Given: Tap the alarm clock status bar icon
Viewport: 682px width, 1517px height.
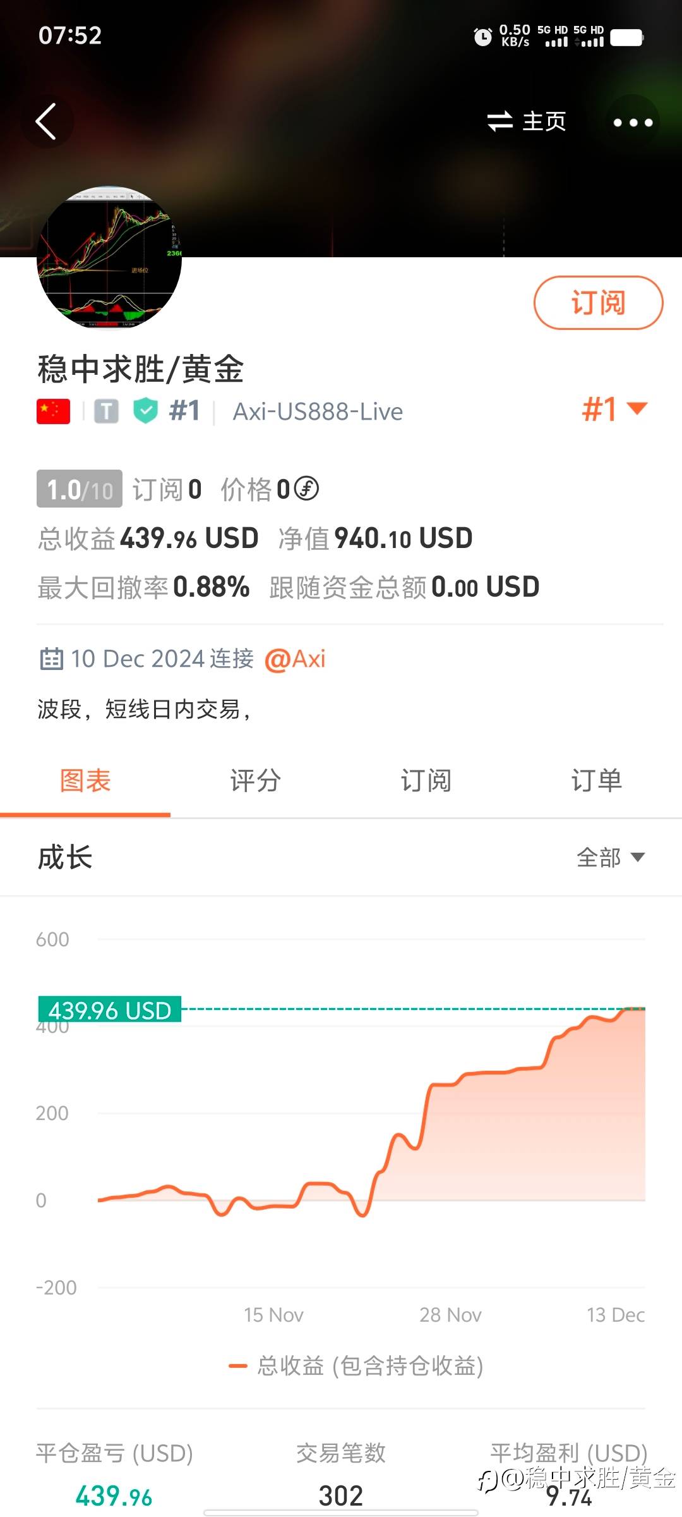Looking at the screenshot, I should 482,37.
